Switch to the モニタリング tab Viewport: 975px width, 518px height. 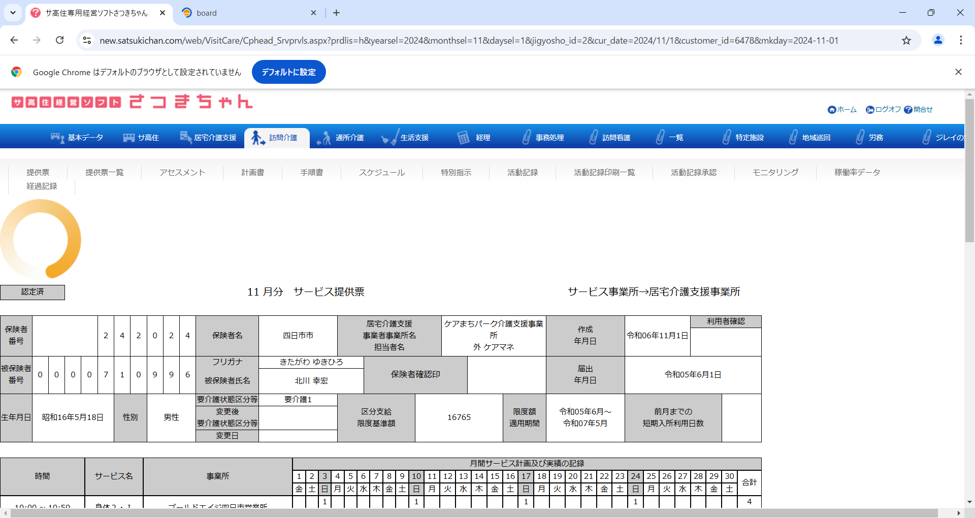click(775, 173)
